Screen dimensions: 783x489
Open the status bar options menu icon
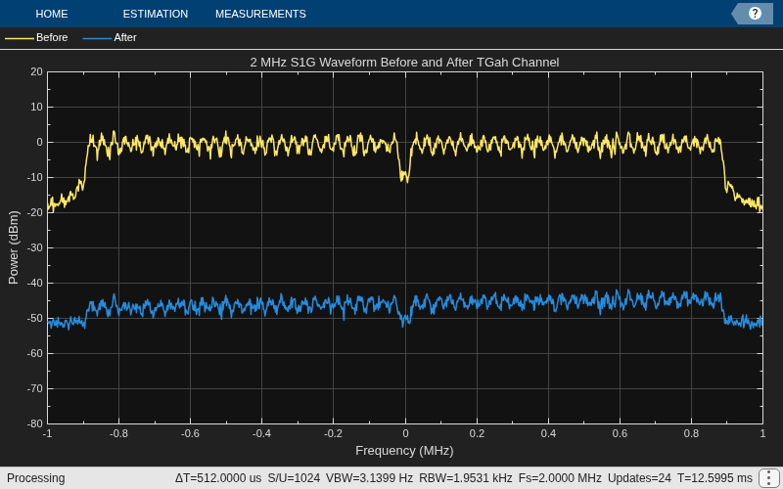point(766,478)
